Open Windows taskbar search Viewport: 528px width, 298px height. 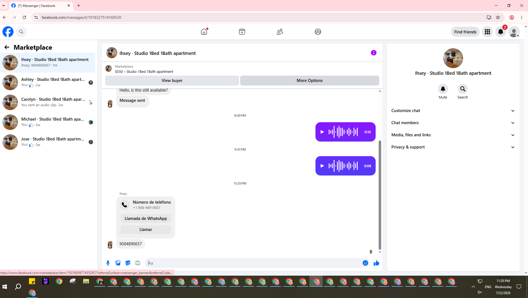[18, 287]
